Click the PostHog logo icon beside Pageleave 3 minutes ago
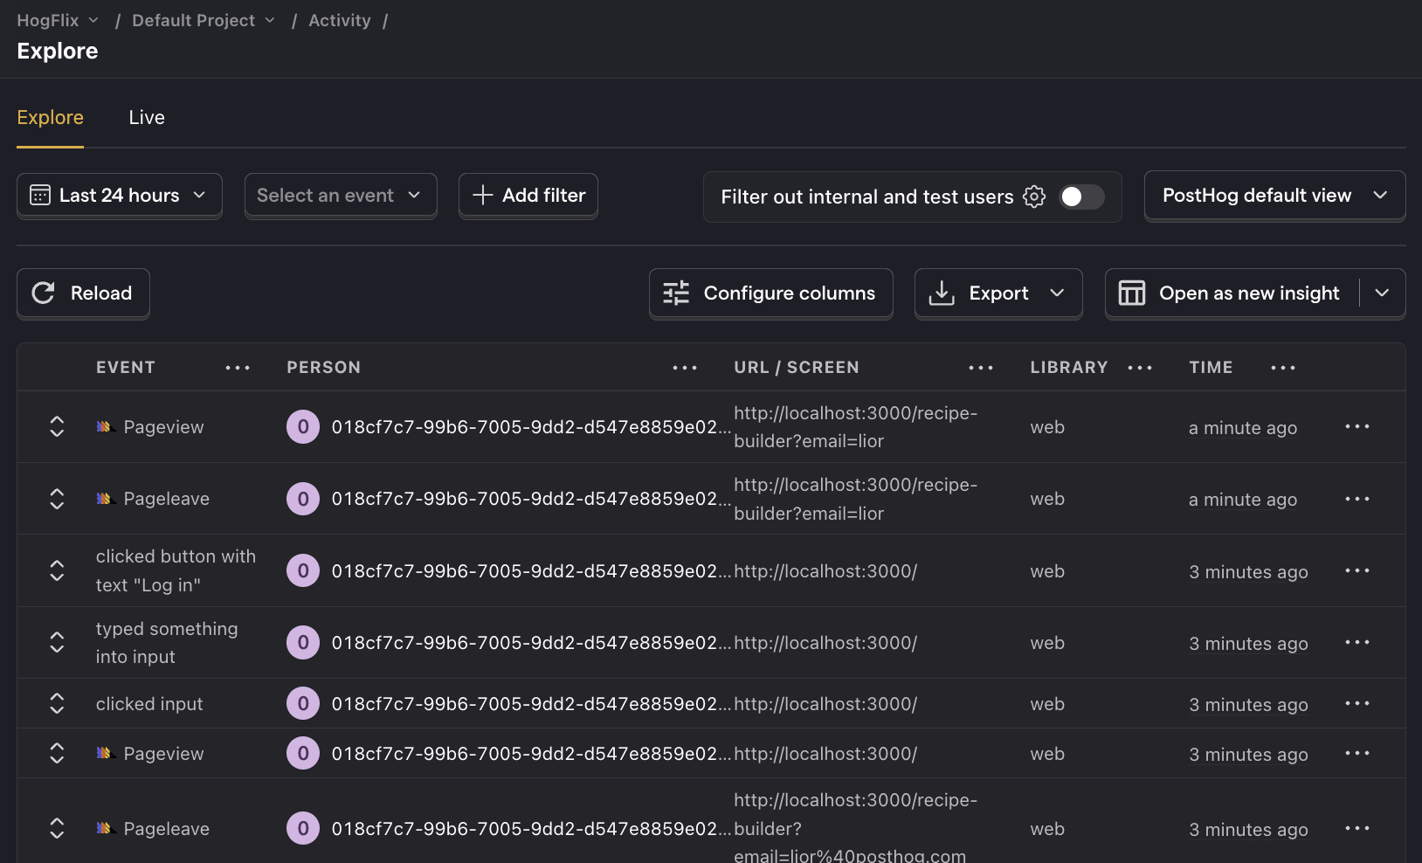1422x863 pixels. 106,828
